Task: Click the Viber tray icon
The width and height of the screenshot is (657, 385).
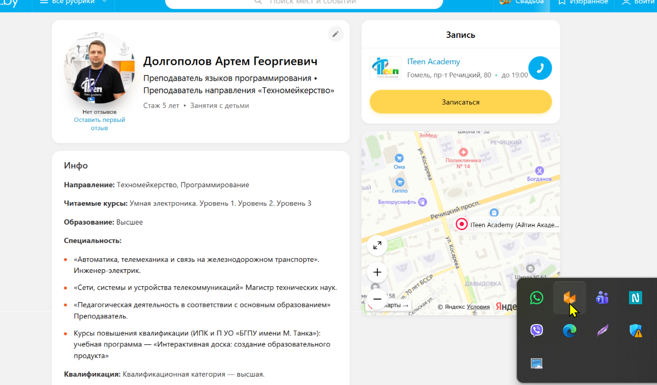Action: pyautogui.click(x=536, y=331)
